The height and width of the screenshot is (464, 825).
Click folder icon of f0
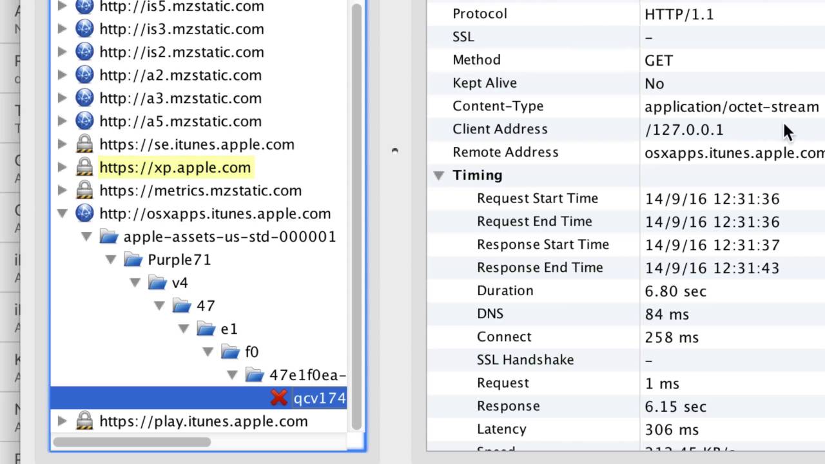pos(230,352)
